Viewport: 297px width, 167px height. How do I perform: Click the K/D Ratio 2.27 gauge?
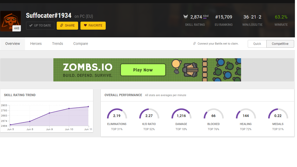click(x=149, y=114)
